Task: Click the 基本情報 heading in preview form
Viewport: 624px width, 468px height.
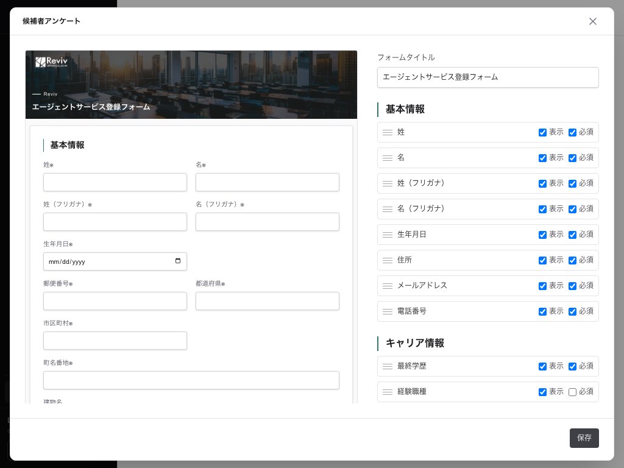Action: (67, 145)
